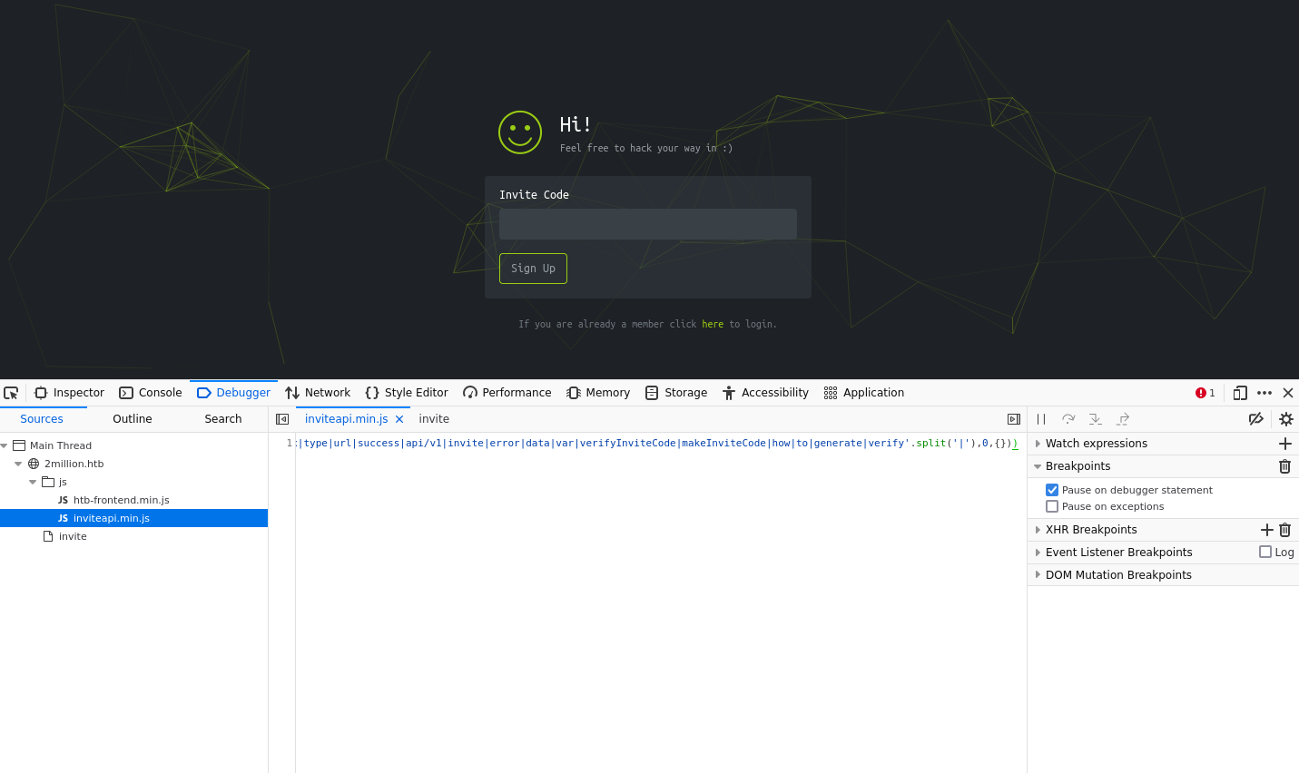Click the deactivate breakpoints icon
Image resolution: width=1299 pixels, height=773 pixels.
pyautogui.click(x=1255, y=419)
